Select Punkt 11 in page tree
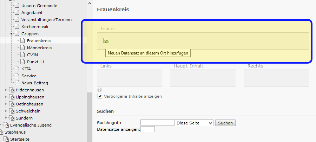The image size is (316, 142). tap(35, 62)
